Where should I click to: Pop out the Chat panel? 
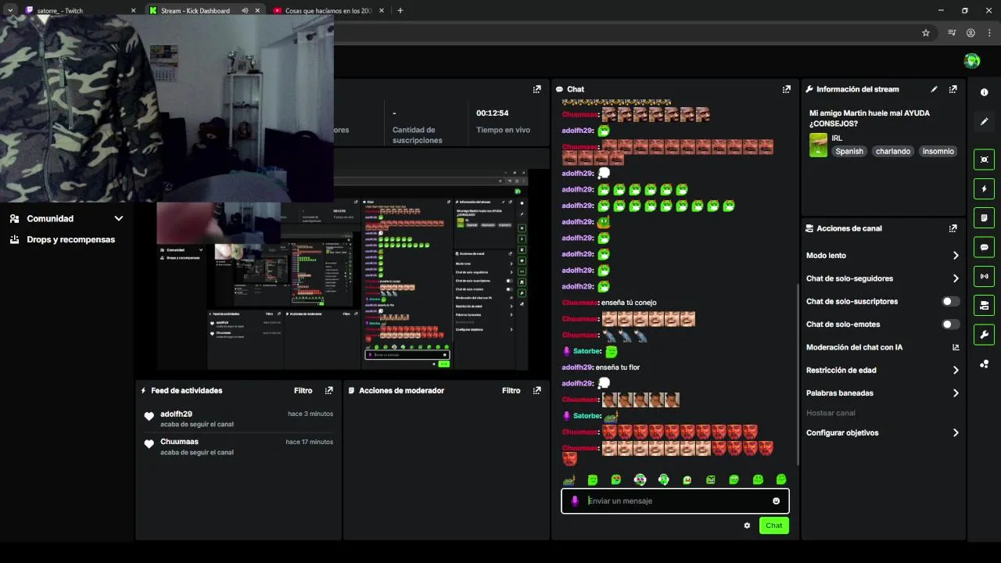coord(786,89)
